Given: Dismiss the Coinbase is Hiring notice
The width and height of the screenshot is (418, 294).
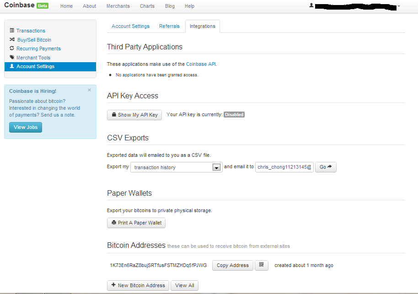Looking at the screenshot, I should 89,90.
